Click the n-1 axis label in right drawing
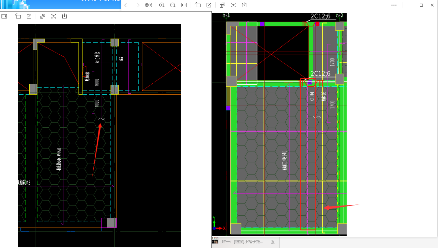Viewport: 438px width, 248px height. 226,15
